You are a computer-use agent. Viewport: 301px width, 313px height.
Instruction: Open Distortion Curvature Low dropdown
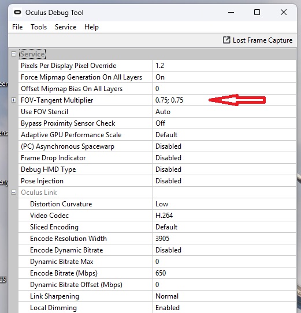click(x=224, y=204)
